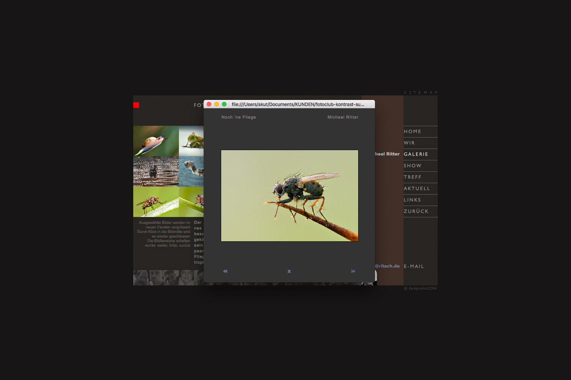Go to previous image with double-left arrow
Image resolution: width=571 pixels, height=380 pixels.
point(225,271)
